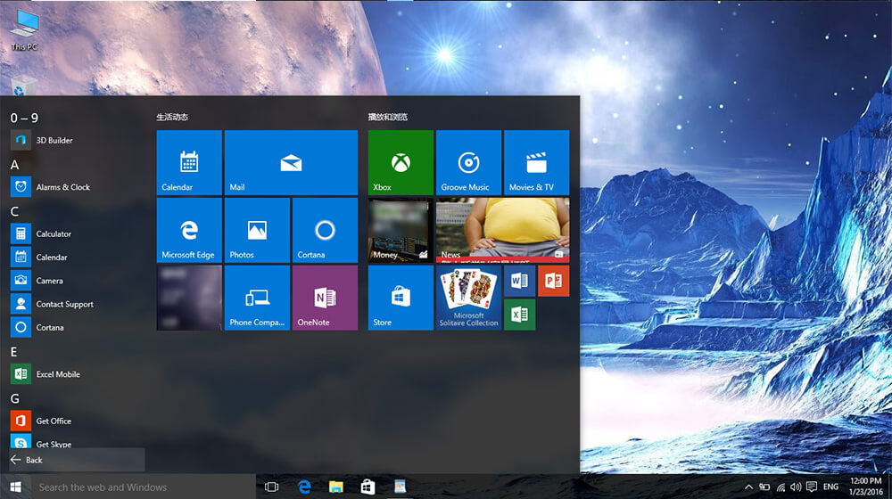Go Back from the all apps list
The image size is (892, 499).
(77, 460)
